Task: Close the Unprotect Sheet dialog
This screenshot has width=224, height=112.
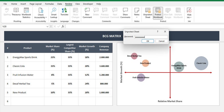Action: [165, 32]
